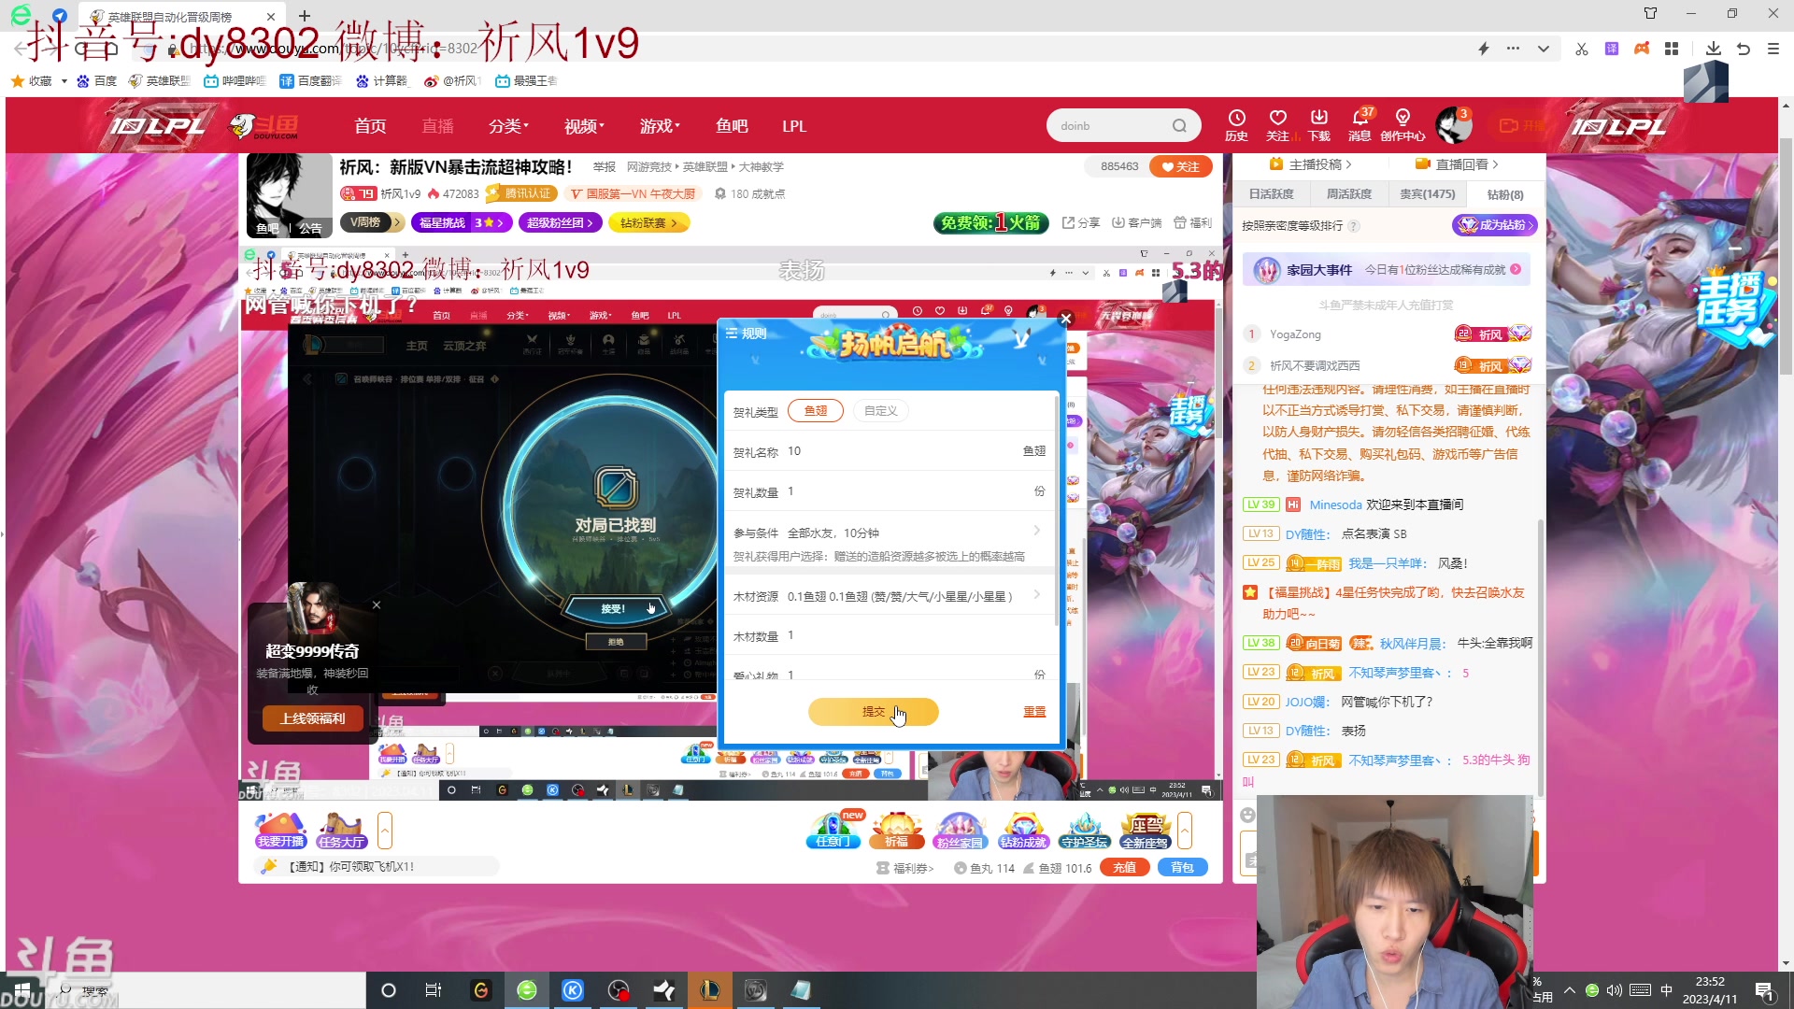This screenshot has width=1794, height=1009.
Task: Click the 重置 reset link in popup
Action: click(x=1034, y=712)
